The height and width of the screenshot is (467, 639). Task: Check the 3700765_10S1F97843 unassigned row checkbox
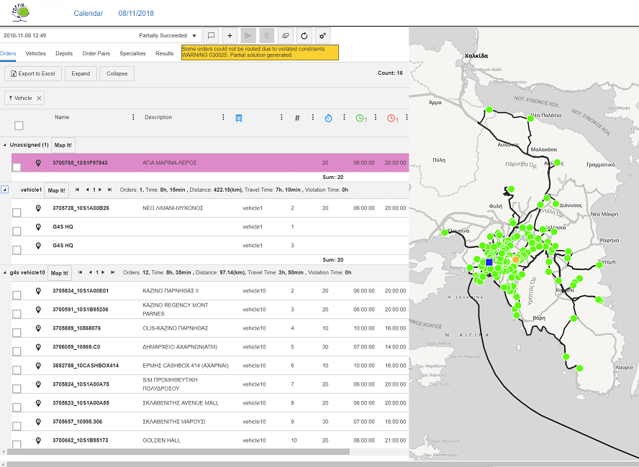coord(17,167)
